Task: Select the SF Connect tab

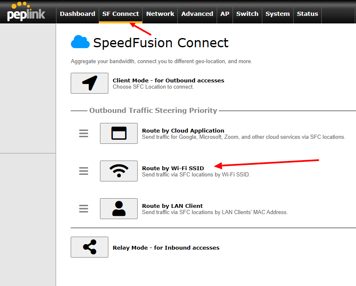Action: click(120, 14)
